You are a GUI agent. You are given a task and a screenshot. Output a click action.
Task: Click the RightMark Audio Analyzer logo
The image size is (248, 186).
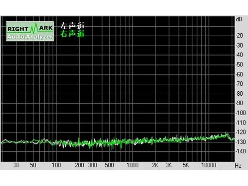[30, 31]
